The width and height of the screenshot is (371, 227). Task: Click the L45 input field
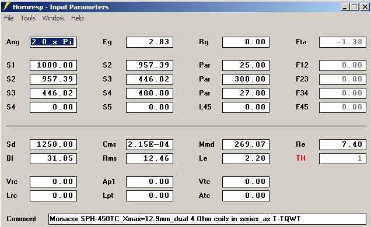point(246,107)
